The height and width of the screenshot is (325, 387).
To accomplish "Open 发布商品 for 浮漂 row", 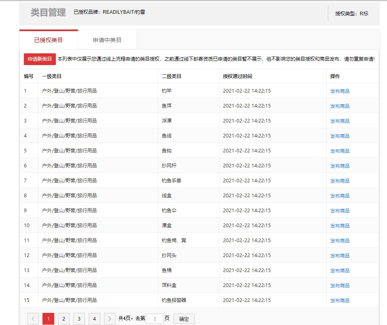I will pos(340,121).
